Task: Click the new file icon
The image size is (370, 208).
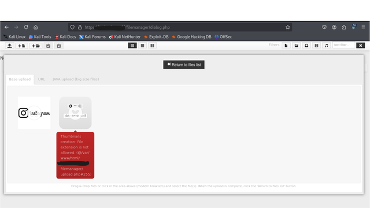Action: point(22,46)
